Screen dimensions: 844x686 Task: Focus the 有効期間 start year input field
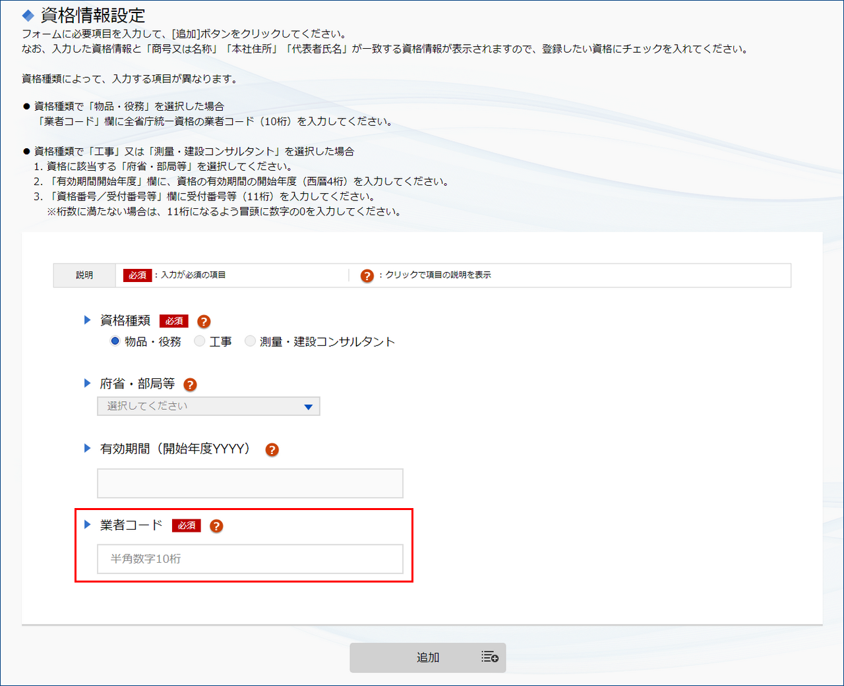250,484
